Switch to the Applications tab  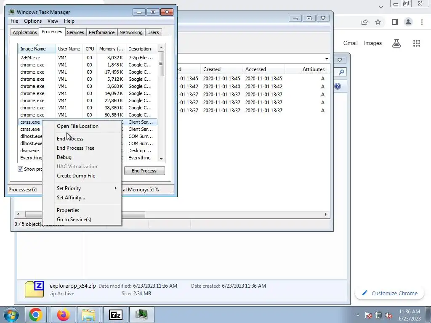coord(25,32)
